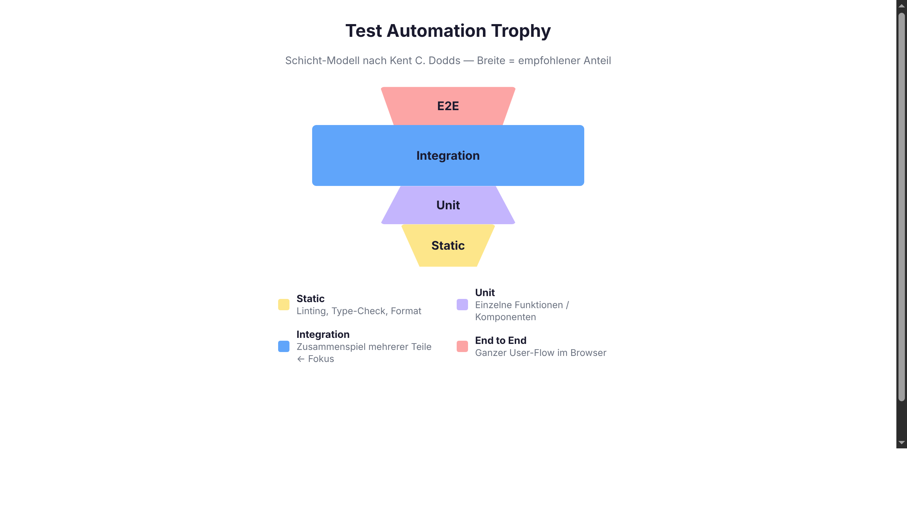The width and height of the screenshot is (907, 510).
Task: Click the purple Unit legend swatch
Action: pos(462,305)
